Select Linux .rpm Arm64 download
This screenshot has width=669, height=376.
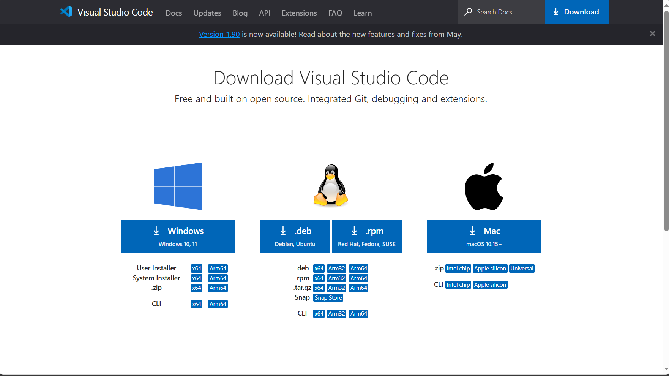click(359, 278)
